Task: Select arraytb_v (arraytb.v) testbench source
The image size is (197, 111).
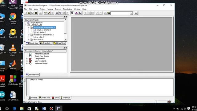Action: pyautogui.click(x=44, y=30)
